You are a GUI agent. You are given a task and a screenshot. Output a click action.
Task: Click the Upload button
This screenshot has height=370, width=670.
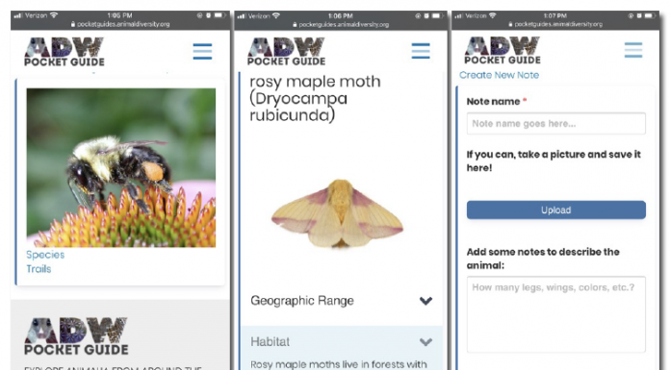[555, 210]
